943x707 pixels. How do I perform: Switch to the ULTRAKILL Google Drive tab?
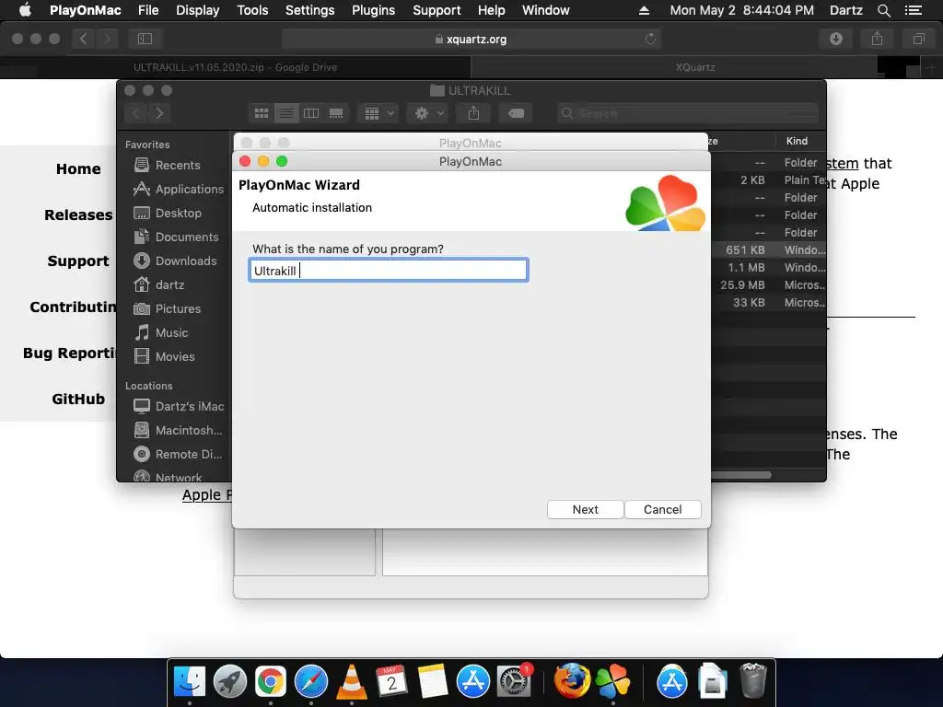click(235, 67)
